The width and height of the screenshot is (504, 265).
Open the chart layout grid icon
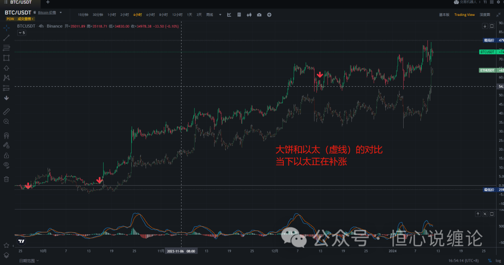coord(239,15)
